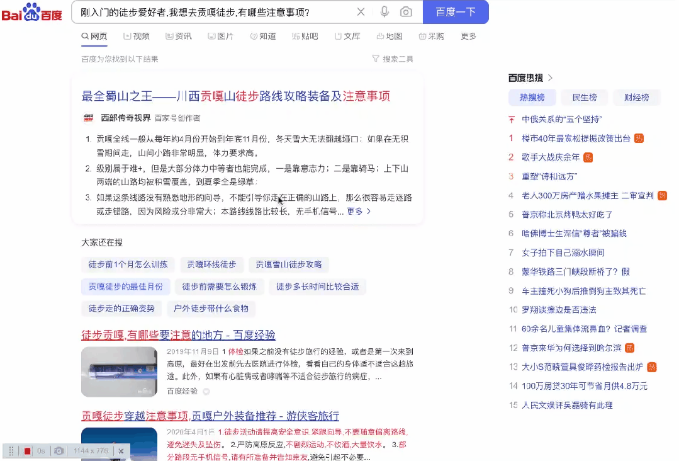Switch to the 资讯 tab
The image size is (679, 461).
point(179,37)
